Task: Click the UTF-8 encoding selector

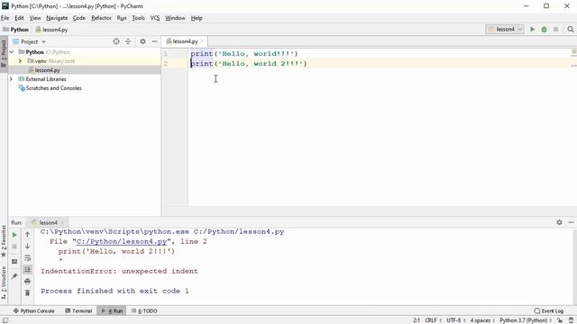Action: [x=455, y=320]
